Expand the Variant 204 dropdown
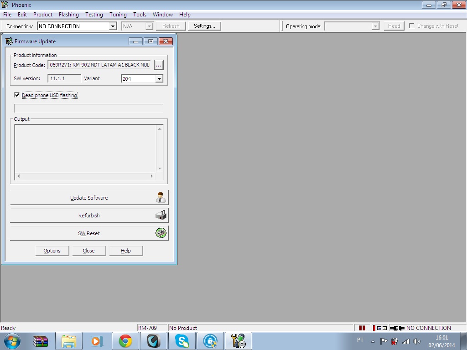Image resolution: width=467 pixels, height=350 pixels. [159, 78]
